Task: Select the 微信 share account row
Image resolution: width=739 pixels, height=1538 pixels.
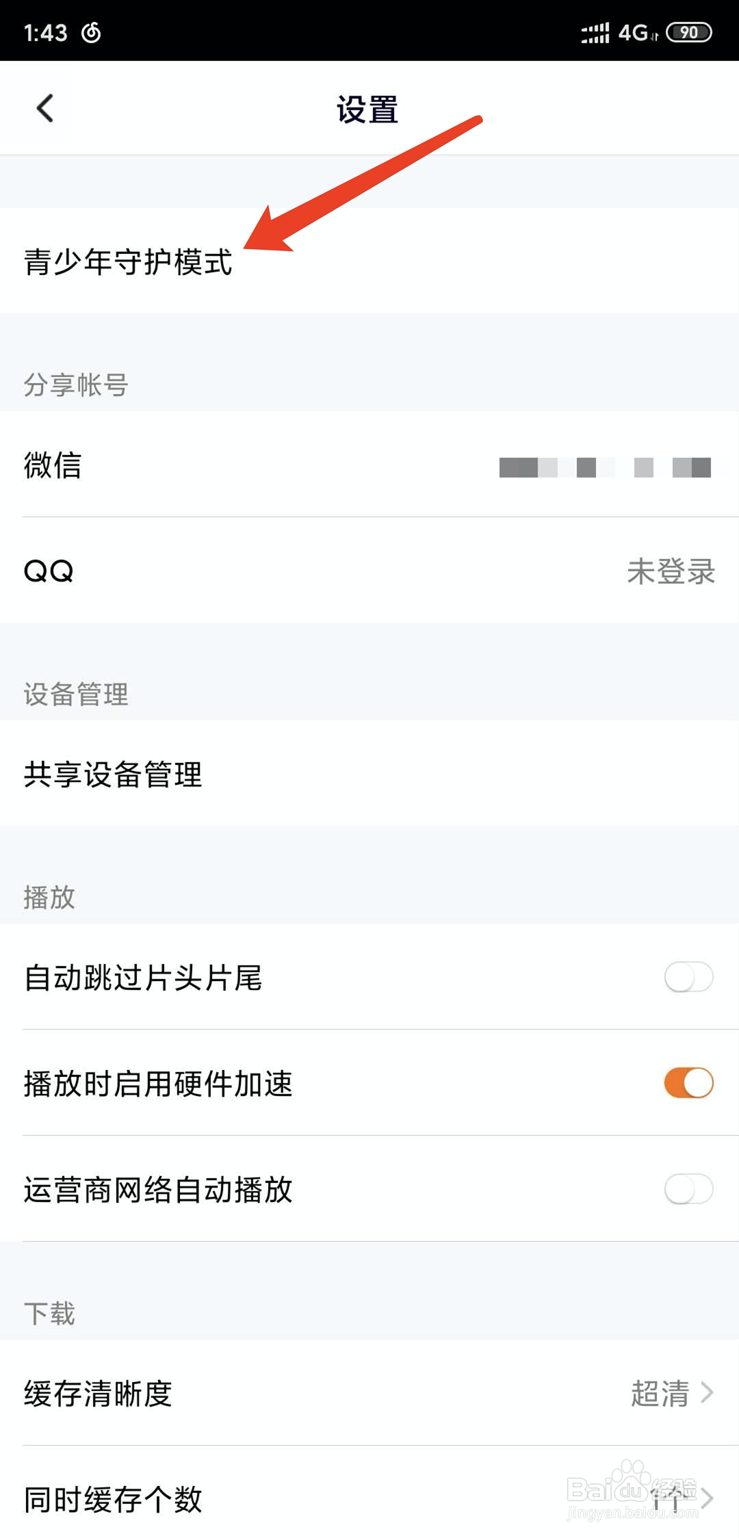Action: coord(369,465)
